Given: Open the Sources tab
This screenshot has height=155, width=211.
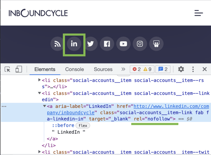Looking at the screenshot, I should coord(103,69).
